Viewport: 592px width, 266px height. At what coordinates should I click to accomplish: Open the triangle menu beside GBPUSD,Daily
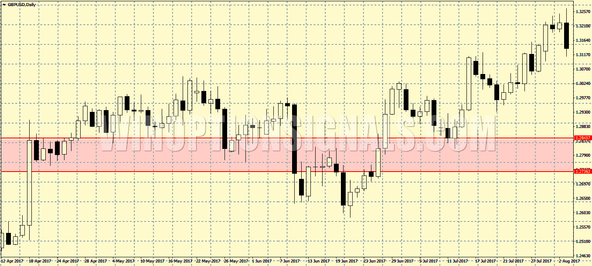3,4
